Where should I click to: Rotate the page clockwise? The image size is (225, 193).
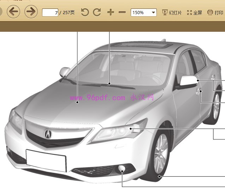[97, 13]
